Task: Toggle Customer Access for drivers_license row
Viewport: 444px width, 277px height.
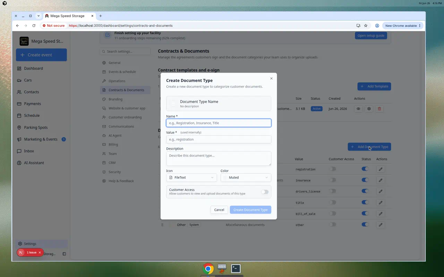Action: point(333,191)
